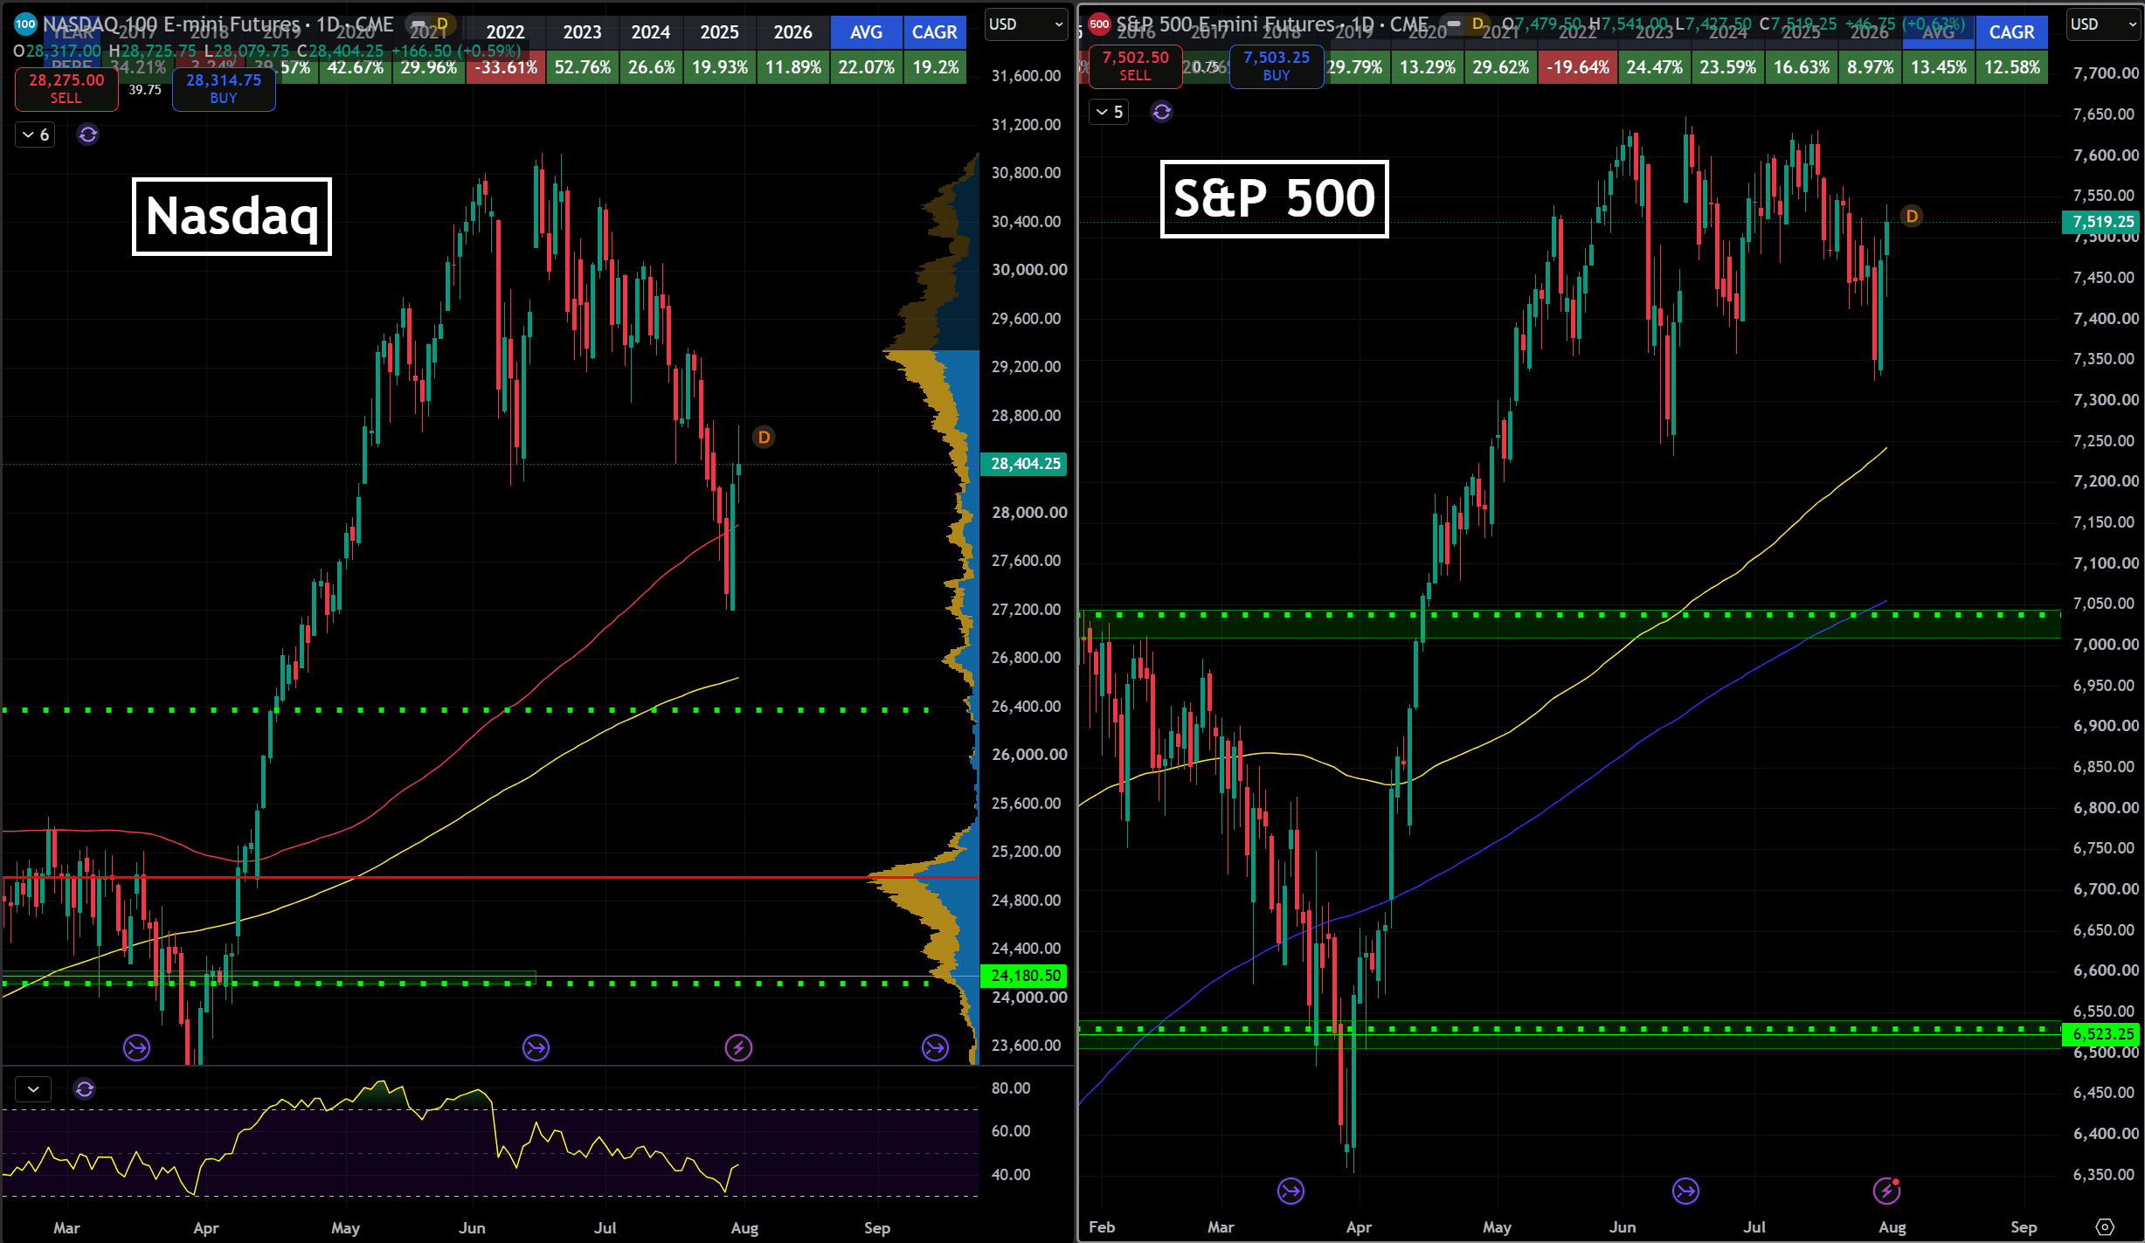The height and width of the screenshot is (1243, 2145).
Task: Click the 12.58% CAGR value on S&P
Action: click(2011, 67)
